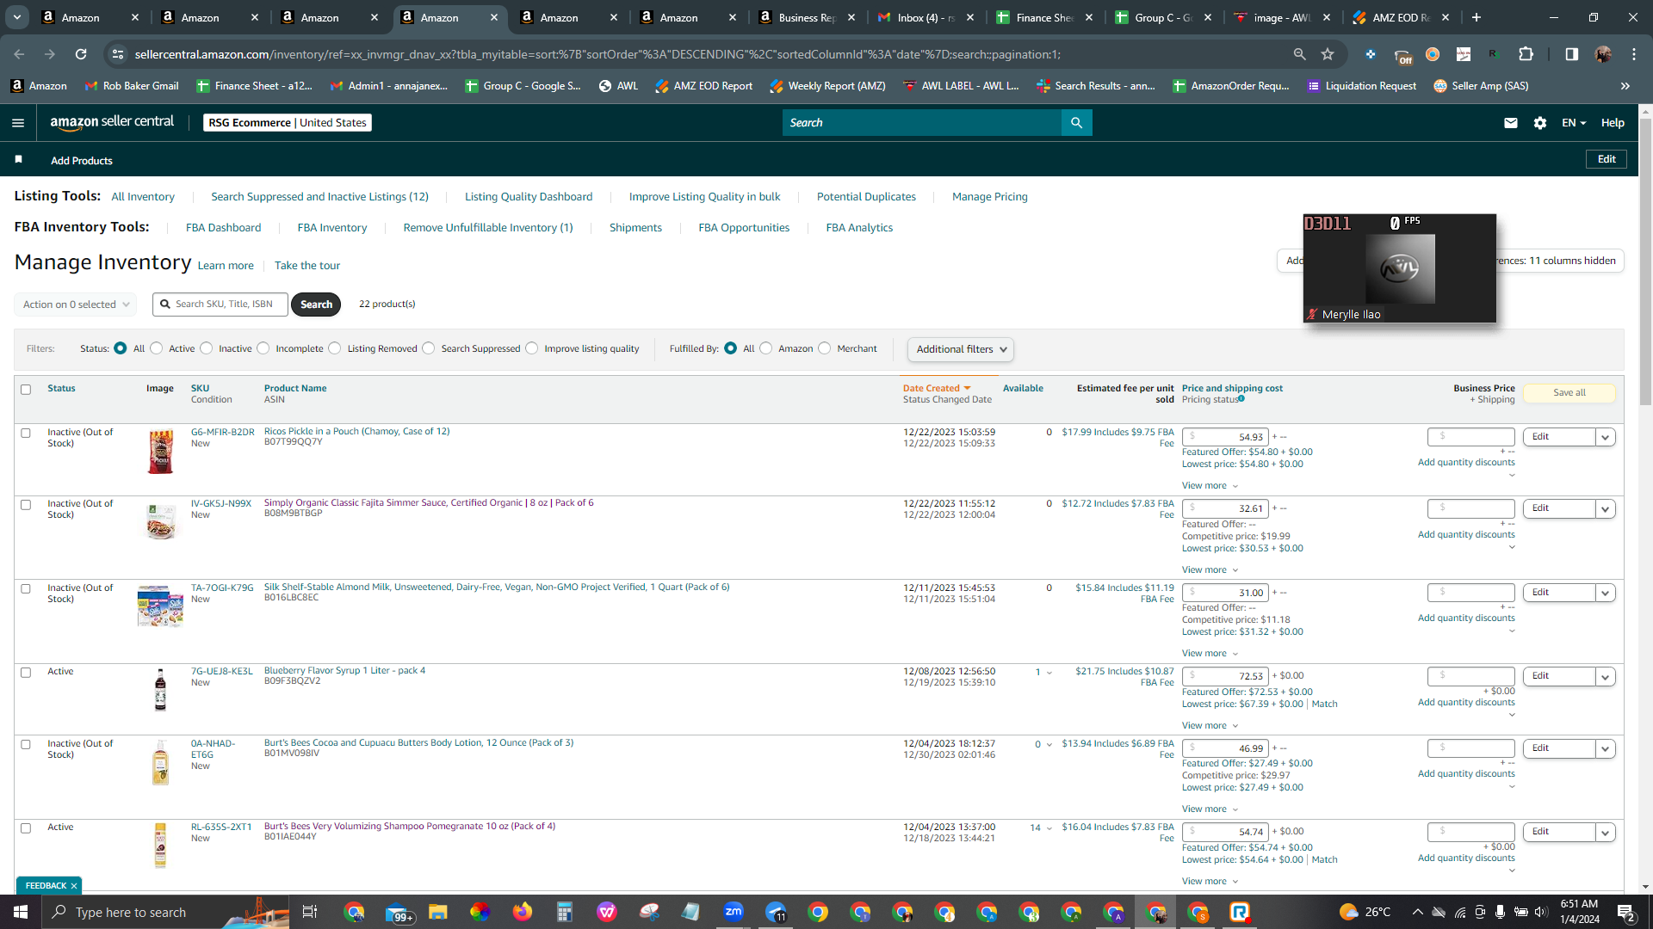Click the search magnifier button in header
The image size is (1653, 929).
click(1076, 123)
